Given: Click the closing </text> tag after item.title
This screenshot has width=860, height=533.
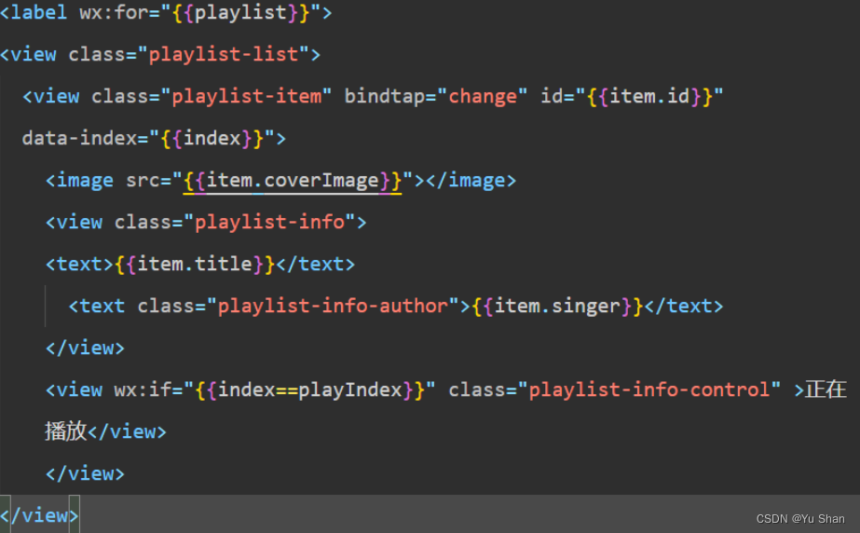Looking at the screenshot, I should pos(315,265).
